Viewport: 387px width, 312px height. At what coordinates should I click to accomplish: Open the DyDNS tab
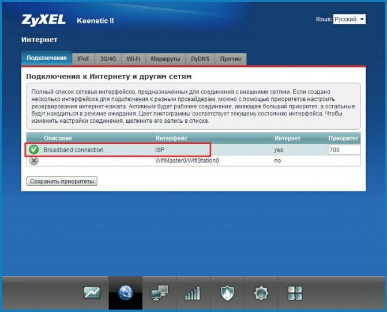coord(200,59)
